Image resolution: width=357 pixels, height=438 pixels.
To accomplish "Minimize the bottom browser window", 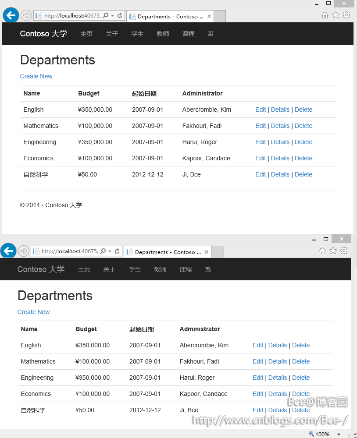I will click(x=314, y=239).
